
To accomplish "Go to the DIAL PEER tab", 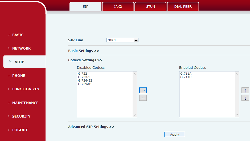I will point(183,7).
